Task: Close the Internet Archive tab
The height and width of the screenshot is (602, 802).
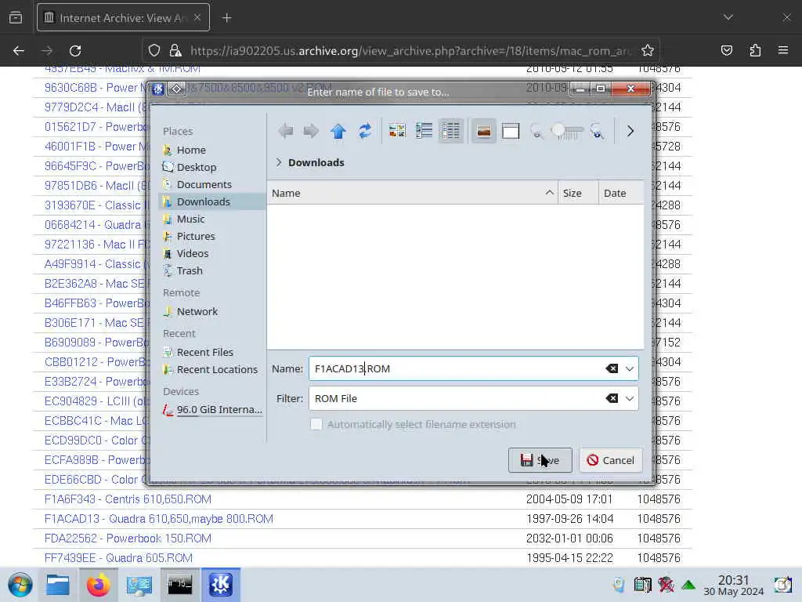Action: click(x=197, y=18)
